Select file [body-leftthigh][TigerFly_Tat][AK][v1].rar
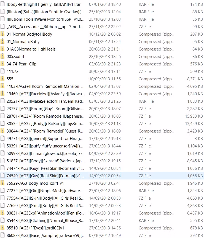 click(x=44, y=4)
